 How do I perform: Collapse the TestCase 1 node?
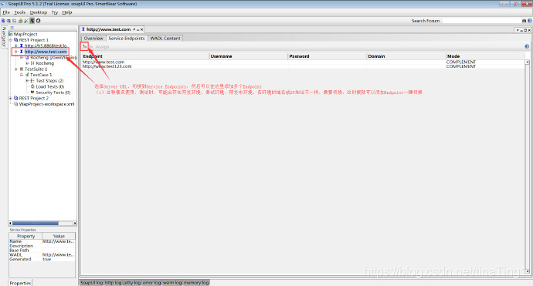click(22, 75)
